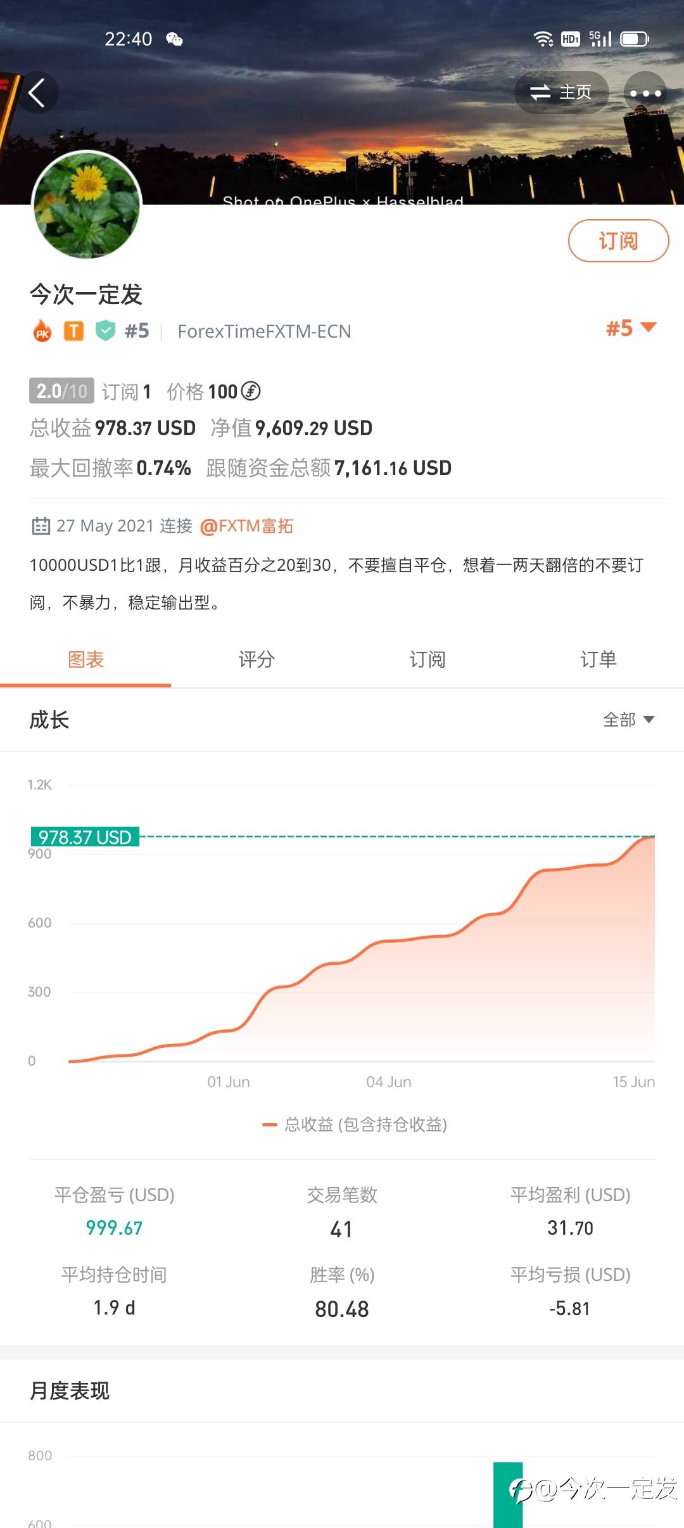Tap the green verified shield icon
684x1528 pixels.
coord(105,331)
